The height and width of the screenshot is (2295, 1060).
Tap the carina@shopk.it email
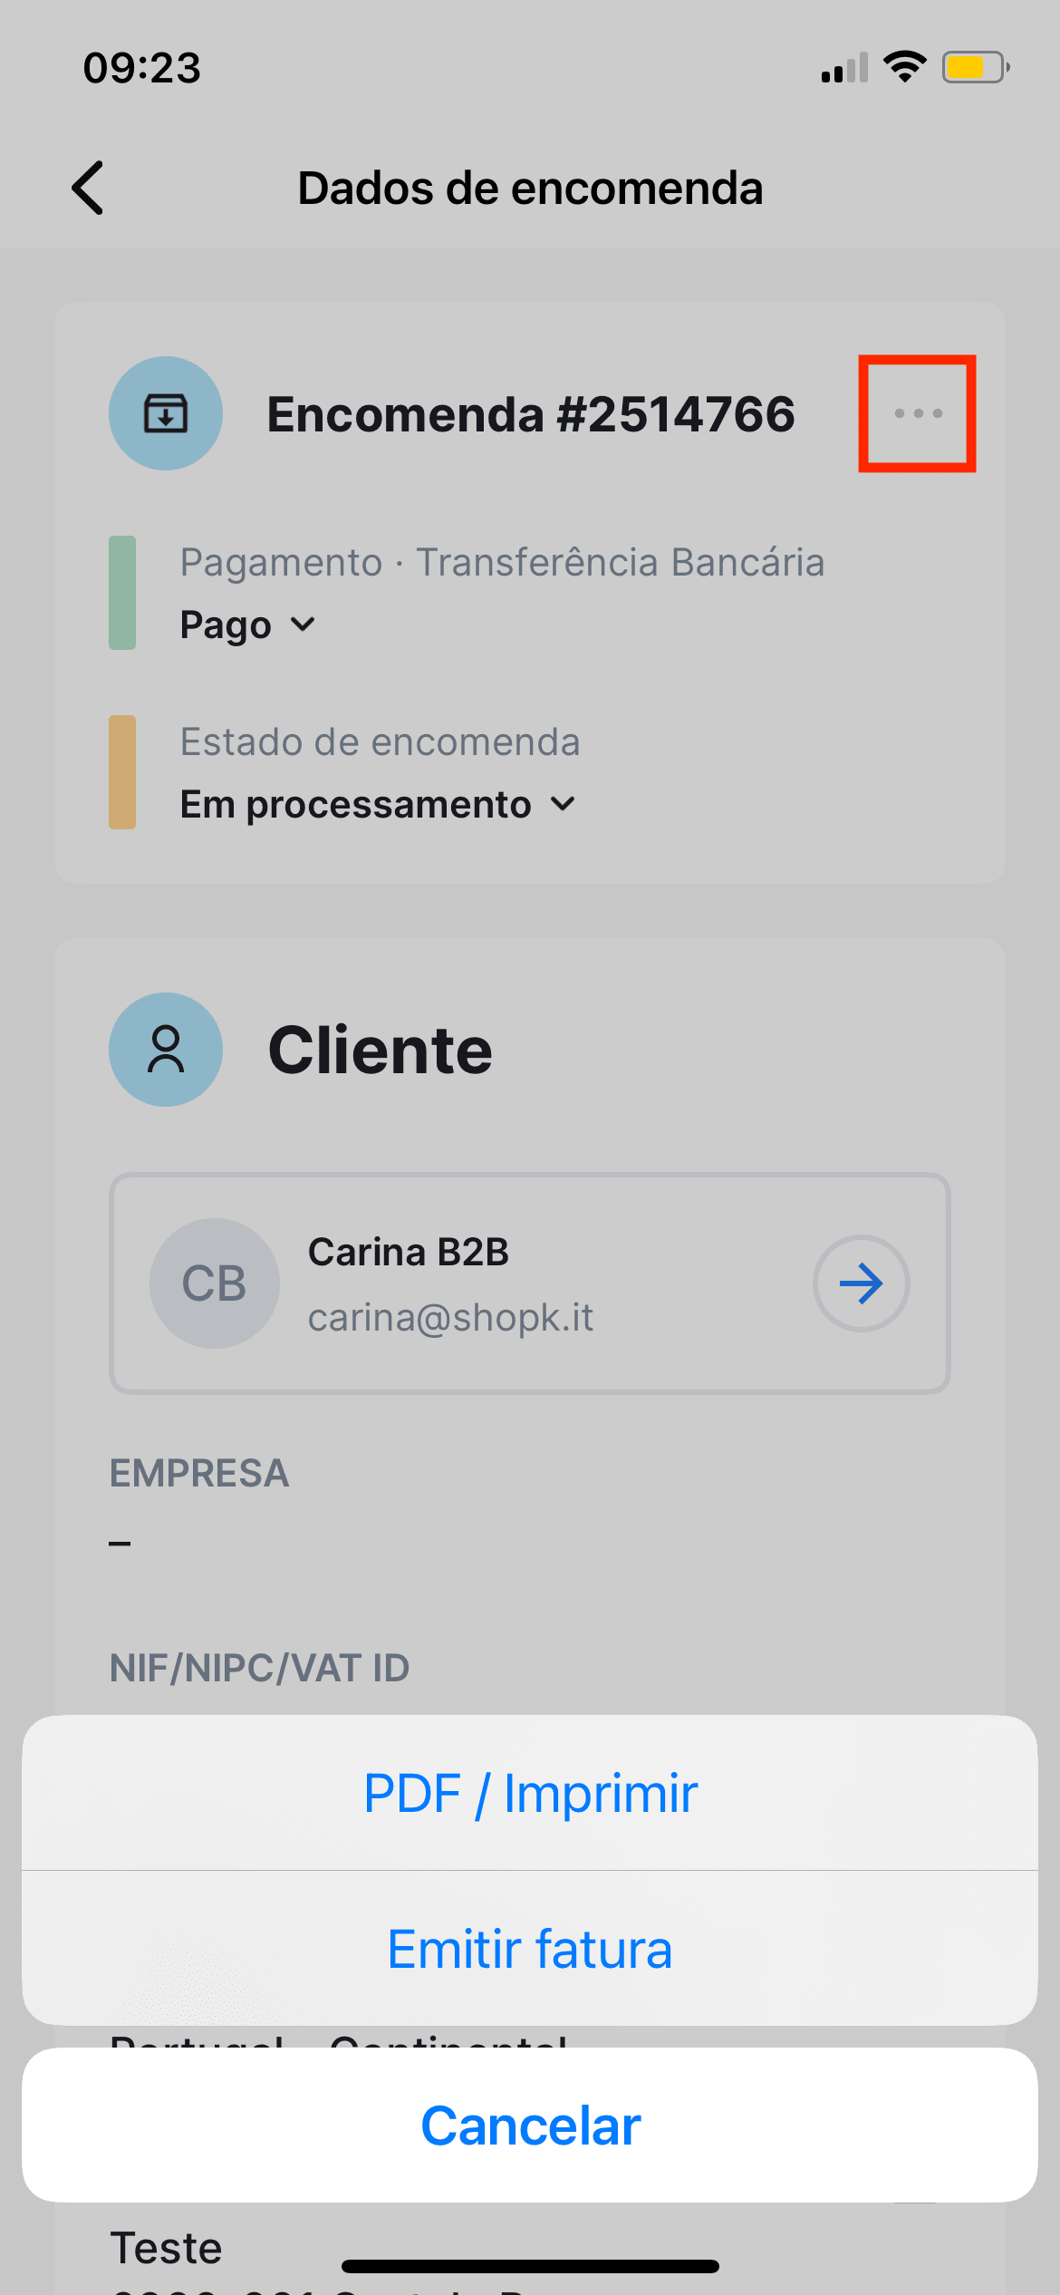coord(450,1318)
